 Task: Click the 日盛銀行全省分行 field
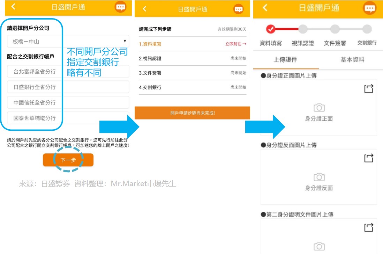click(68, 87)
